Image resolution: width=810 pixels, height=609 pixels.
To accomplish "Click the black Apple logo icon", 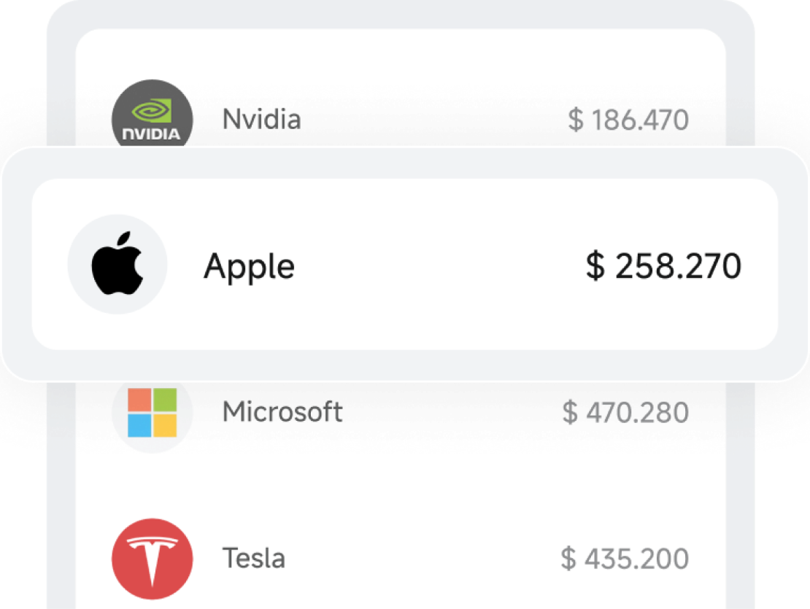I will (x=117, y=264).
